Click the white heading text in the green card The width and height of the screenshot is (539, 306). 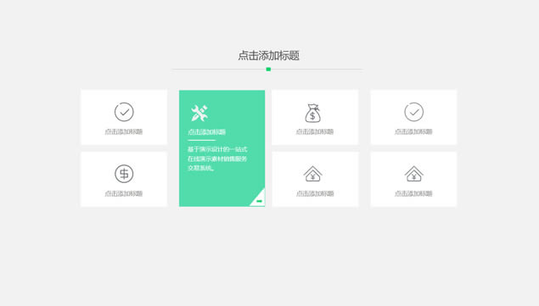pyautogui.click(x=206, y=132)
